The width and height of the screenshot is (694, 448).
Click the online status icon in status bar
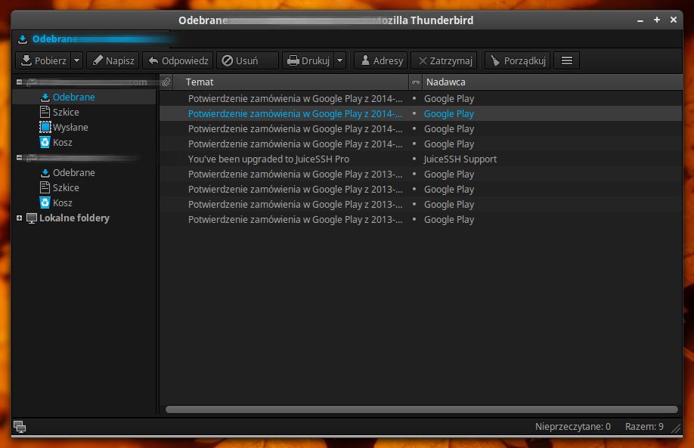pos(20,427)
